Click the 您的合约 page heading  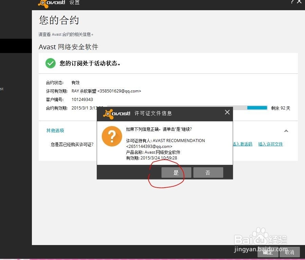click(59, 20)
